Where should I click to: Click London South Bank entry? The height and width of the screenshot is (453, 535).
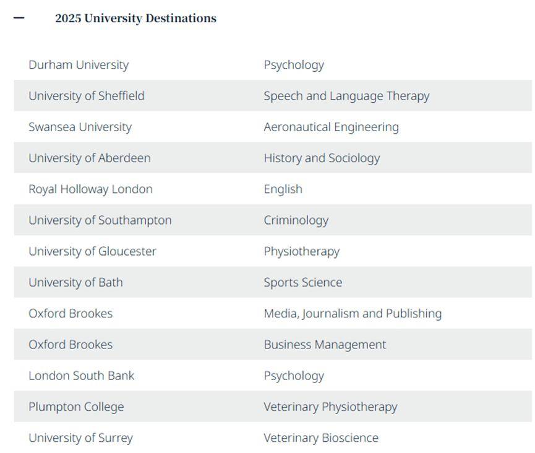[81, 376]
